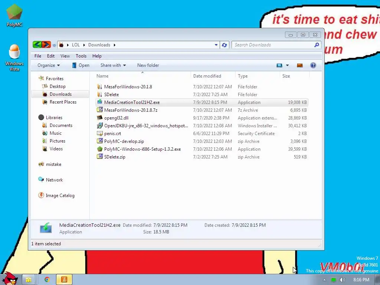This screenshot has height=285, width=380.
Task: Select Image Catalog in navigation pane
Action: coord(56,195)
